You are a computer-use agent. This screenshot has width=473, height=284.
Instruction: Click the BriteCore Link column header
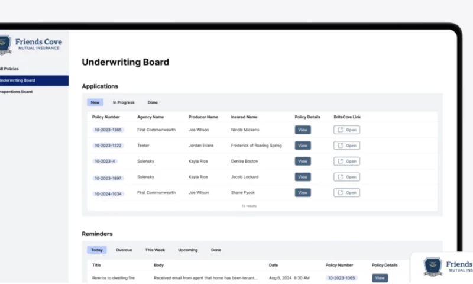coord(347,117)
